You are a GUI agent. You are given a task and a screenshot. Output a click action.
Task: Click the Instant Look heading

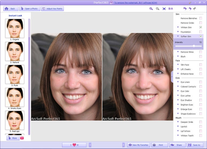[15, 16]
